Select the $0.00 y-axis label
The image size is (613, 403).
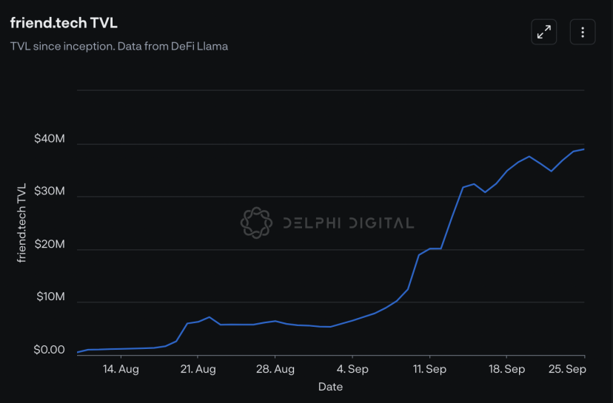[x=50, y=350]
